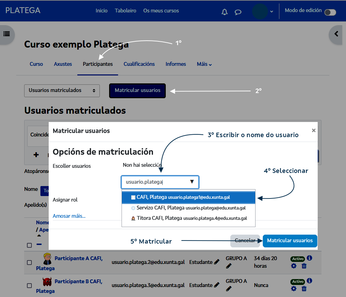346x297 pixels.
Task: Open the messaging chat bubble icon
Action: pos(238,12)
